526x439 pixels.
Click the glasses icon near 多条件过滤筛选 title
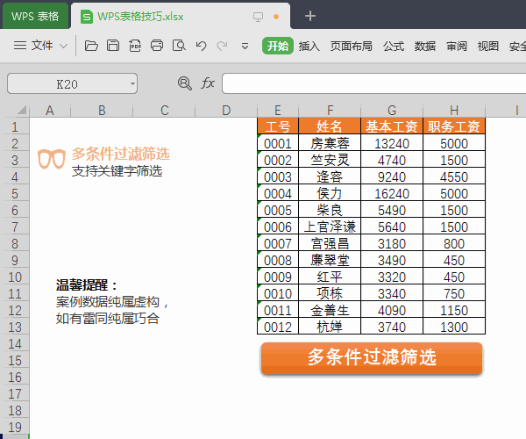pos(51,159)
